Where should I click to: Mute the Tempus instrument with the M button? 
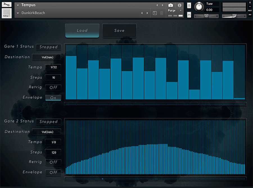[189, 14]
